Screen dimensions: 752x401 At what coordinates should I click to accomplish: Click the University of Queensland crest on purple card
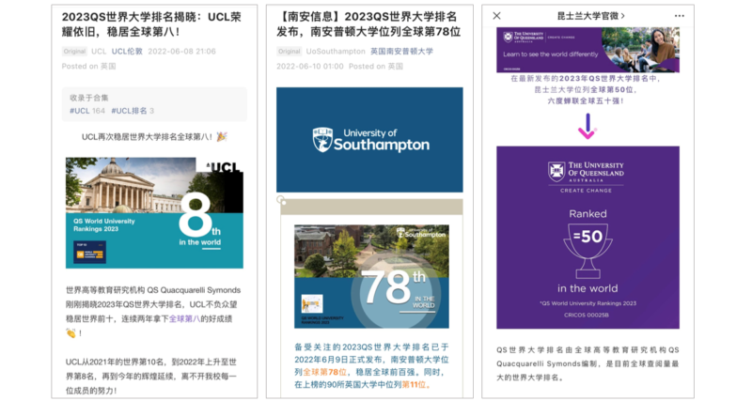tap(558, 171)
